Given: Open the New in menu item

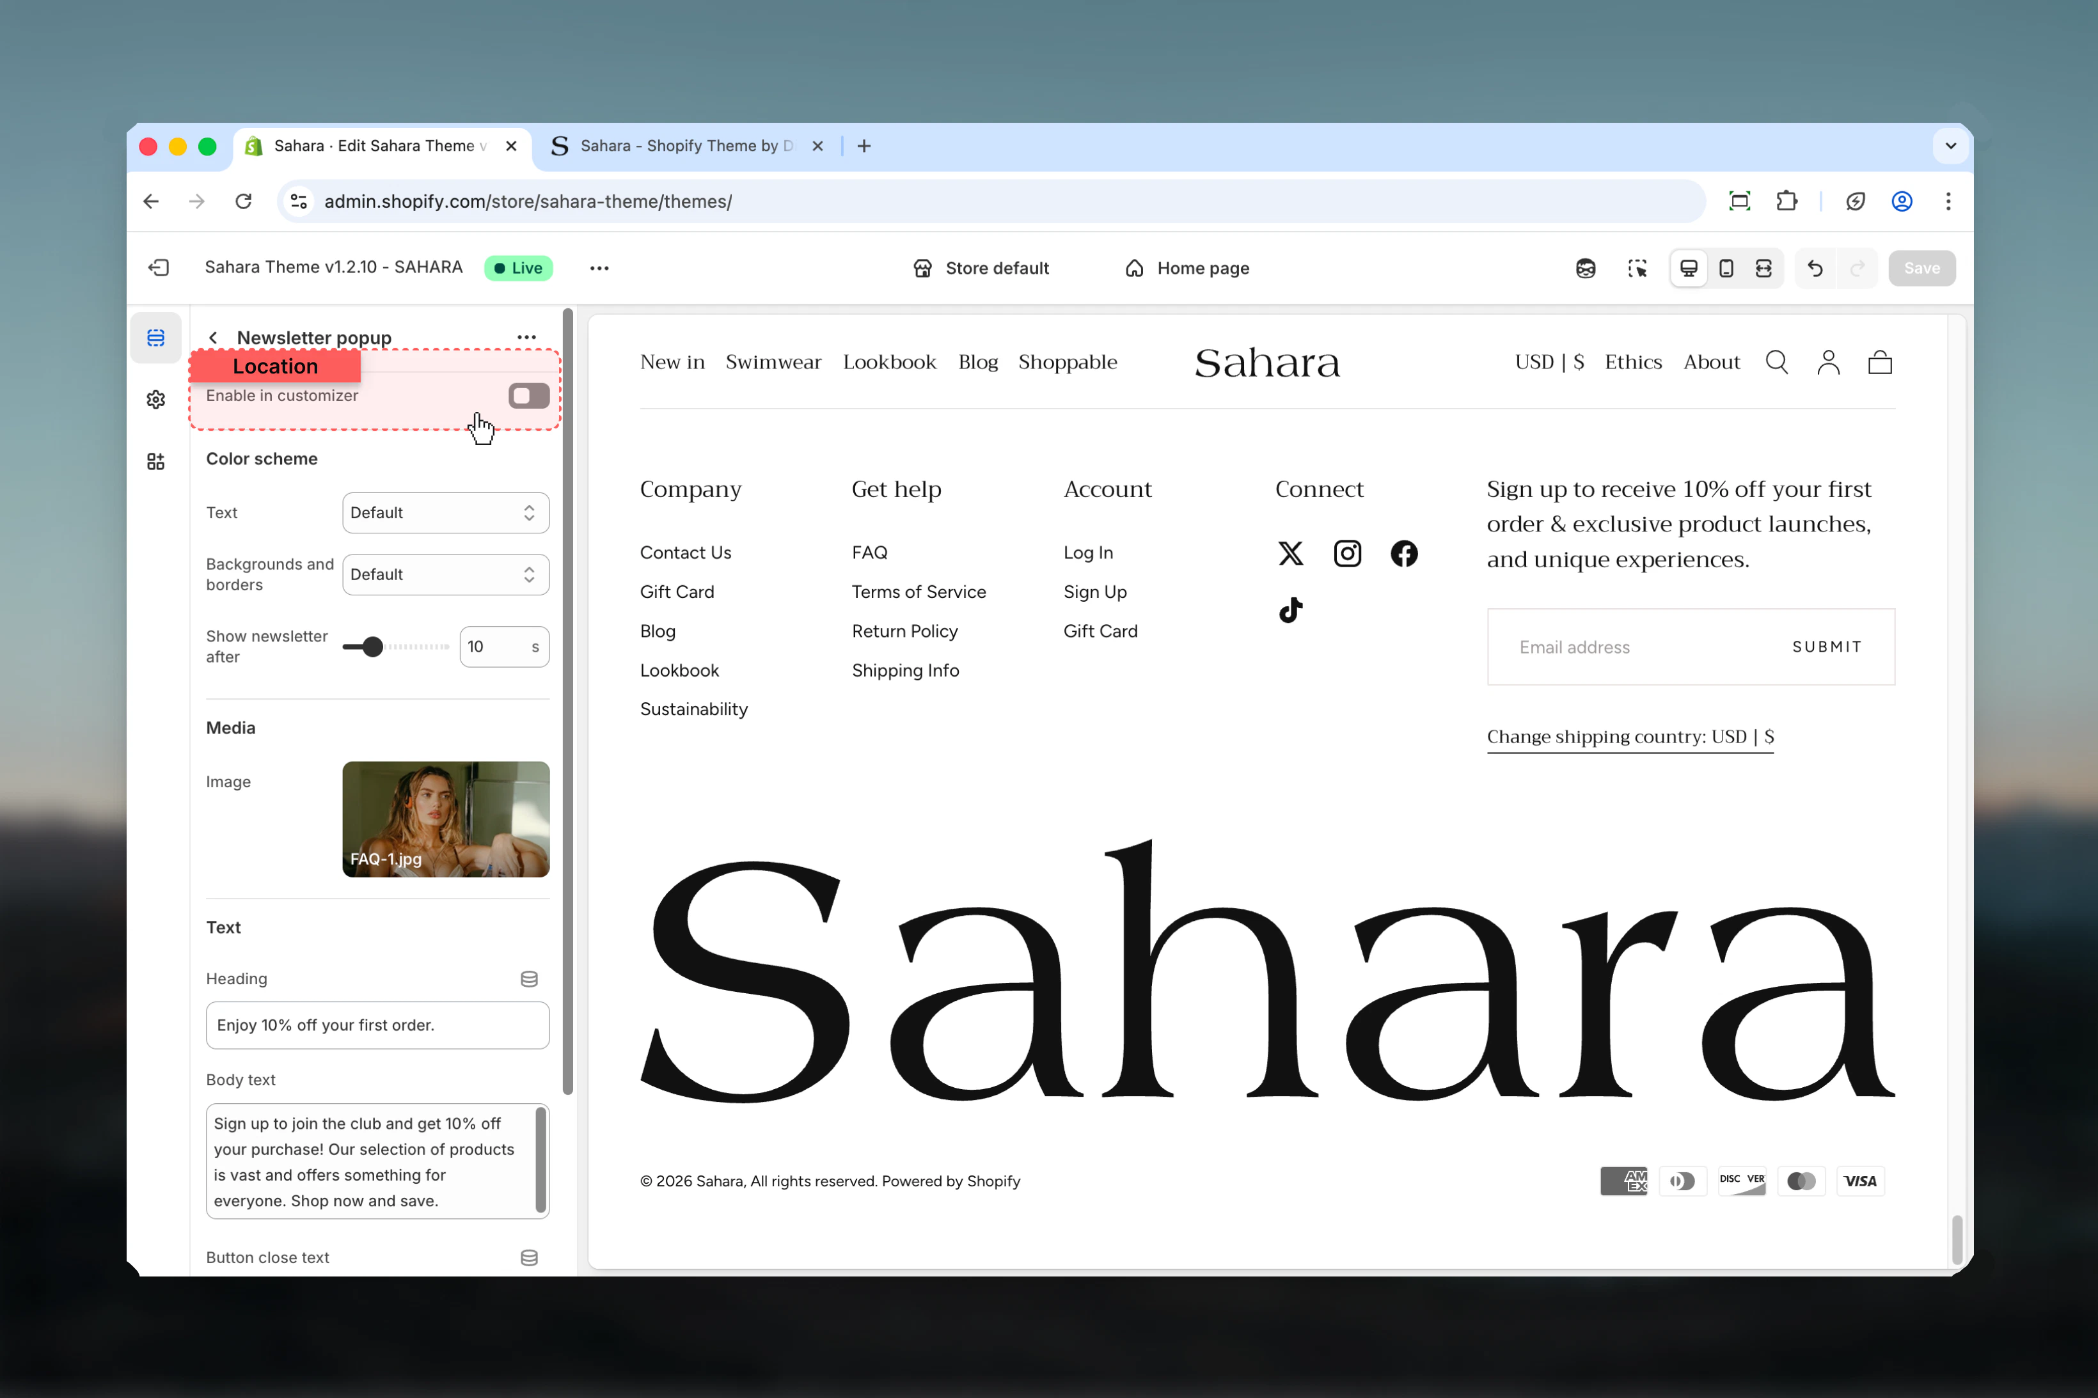Looking at the screenshot, I should (672, 362).
